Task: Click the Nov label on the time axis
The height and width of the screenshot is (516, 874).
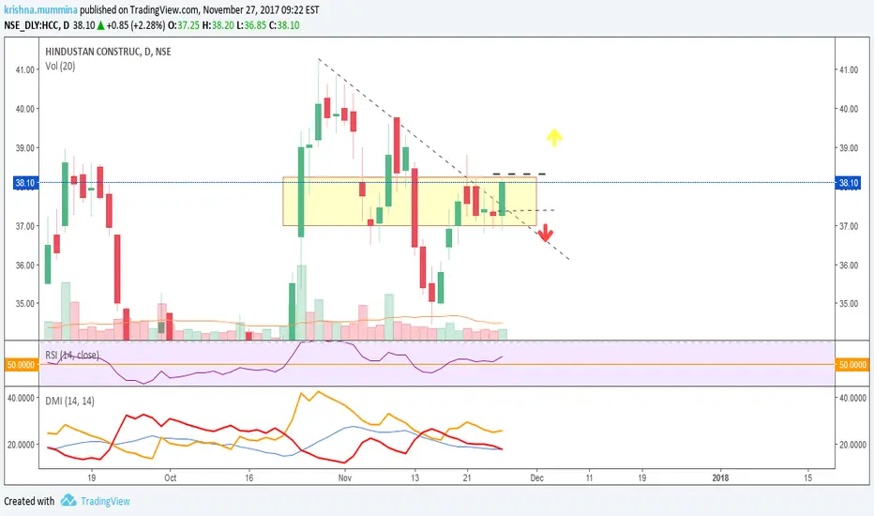Action: 345,478
